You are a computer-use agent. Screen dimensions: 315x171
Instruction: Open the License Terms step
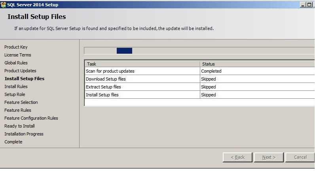click(18, 55)
